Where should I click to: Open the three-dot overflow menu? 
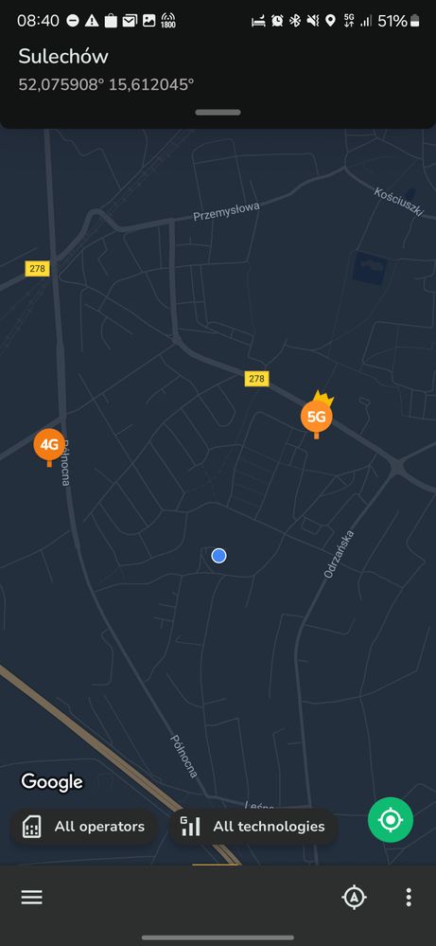[x=409, y=897]
